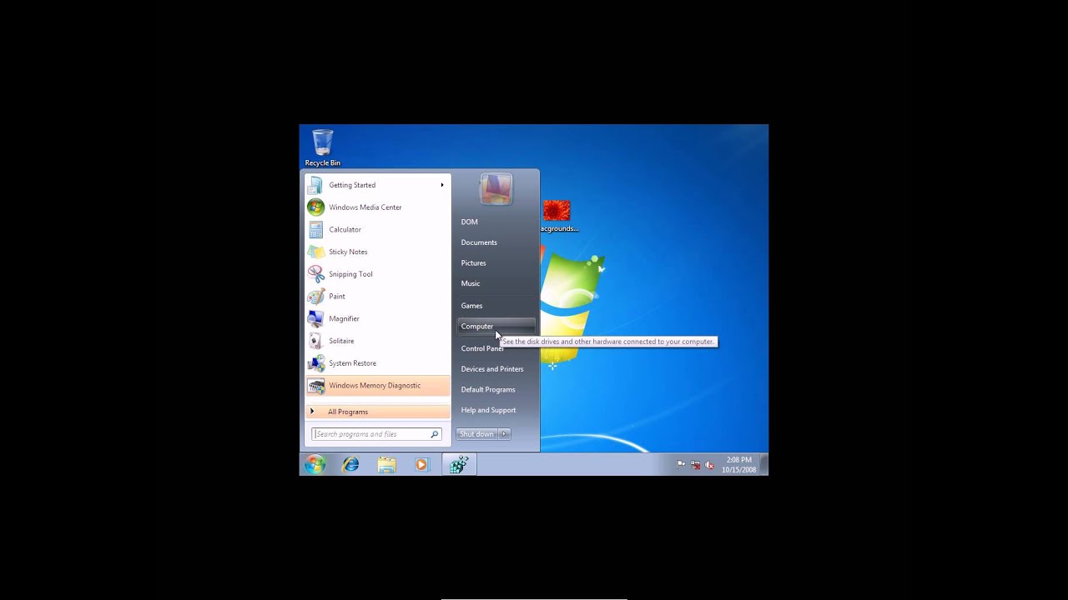Image resolution: width=1068 pixels, height=600 pixels.
Task: Open Computer from Start menu
Action: 496,326
